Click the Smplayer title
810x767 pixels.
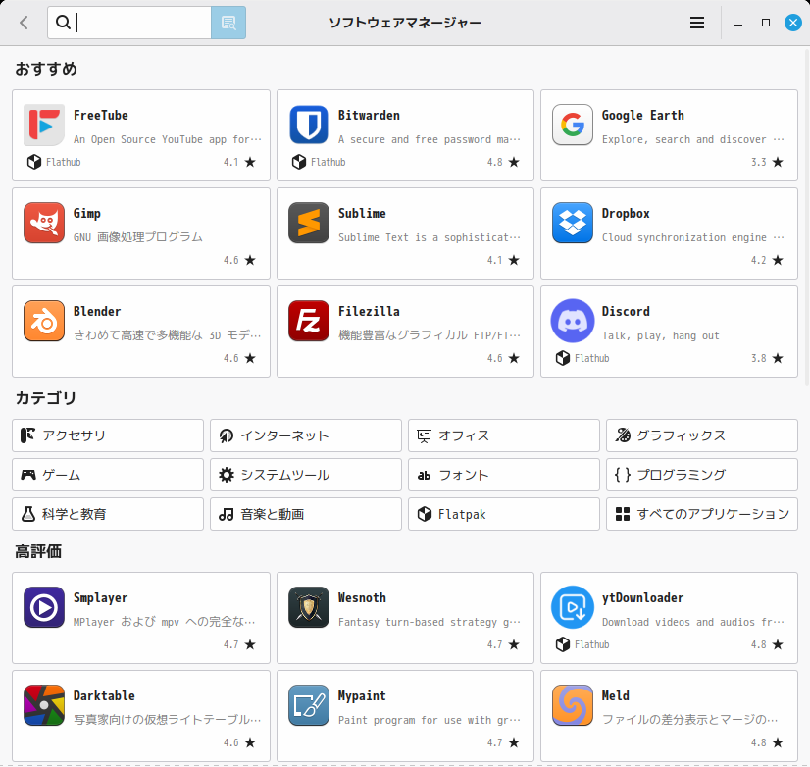100,598
